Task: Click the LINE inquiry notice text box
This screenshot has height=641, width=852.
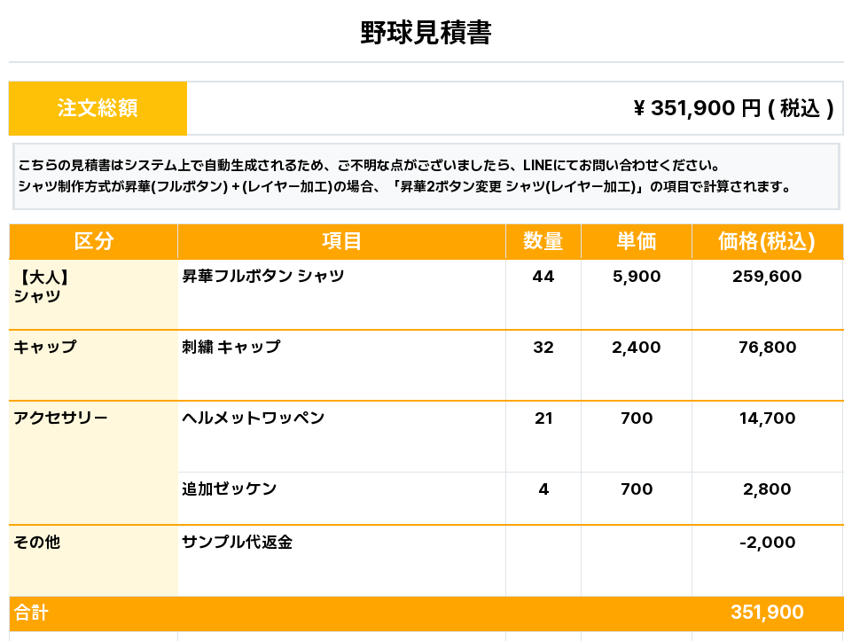Action: [x=426, y=176]
